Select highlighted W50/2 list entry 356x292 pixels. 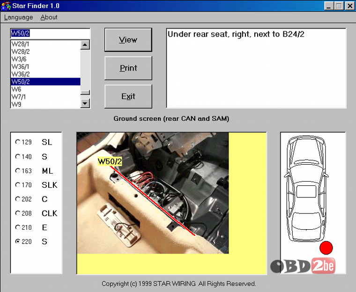pyautogui.click(x=45, y=81)
